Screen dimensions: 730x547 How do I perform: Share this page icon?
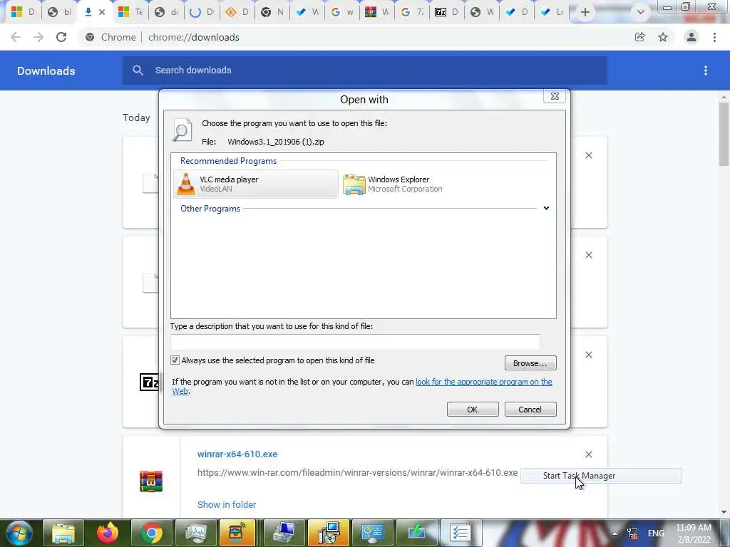pos(640,37)
